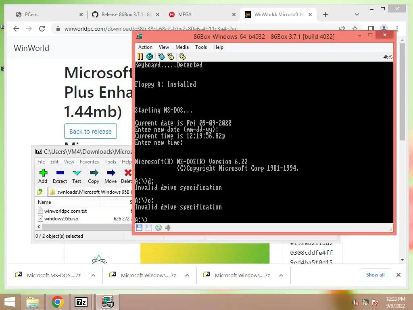Open Chrome share page icon
The height and width of the screenshot is (310, 413).
tap(342, 29)
